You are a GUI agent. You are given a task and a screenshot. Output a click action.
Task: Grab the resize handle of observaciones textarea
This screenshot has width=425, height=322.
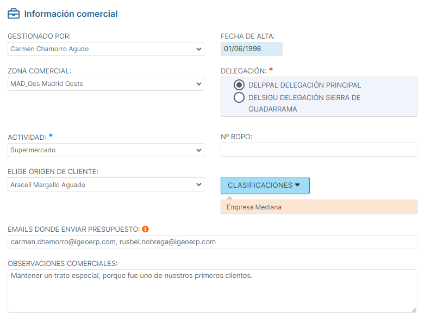414,309
